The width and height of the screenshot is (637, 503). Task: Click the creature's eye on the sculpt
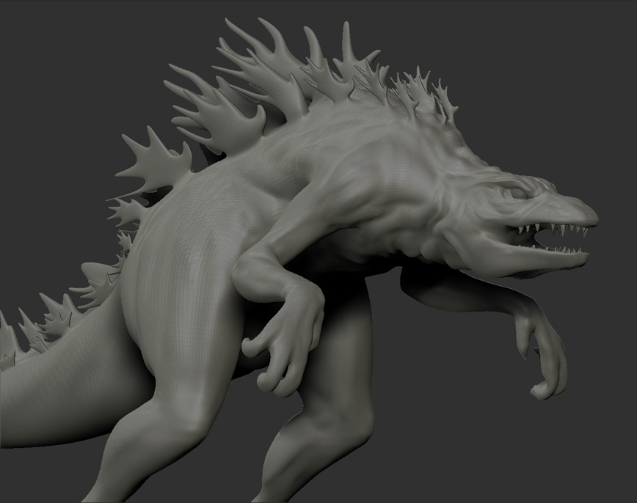pos(519,194)
